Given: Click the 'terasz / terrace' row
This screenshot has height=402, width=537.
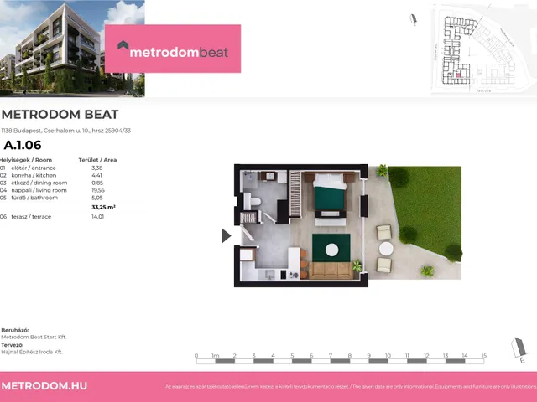Looking at the screenshot, I should [52, 216].
